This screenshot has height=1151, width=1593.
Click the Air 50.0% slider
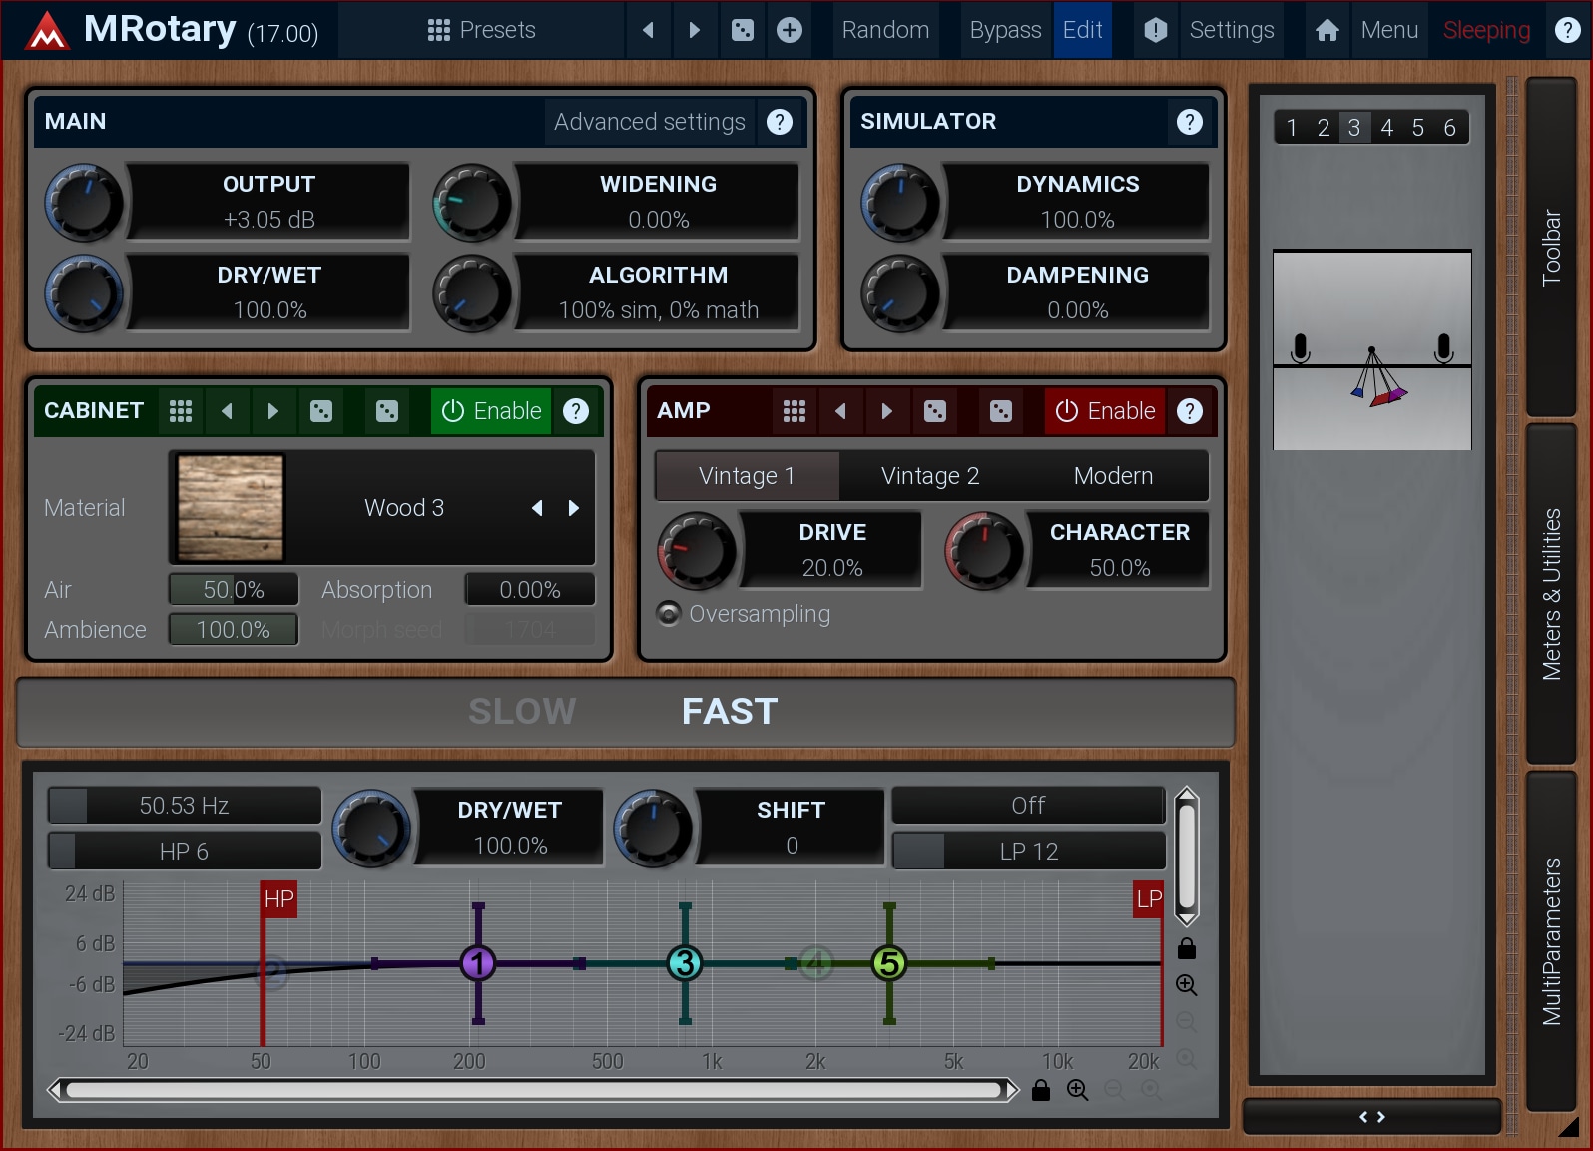pyautogui.click(x=234, y=590)
